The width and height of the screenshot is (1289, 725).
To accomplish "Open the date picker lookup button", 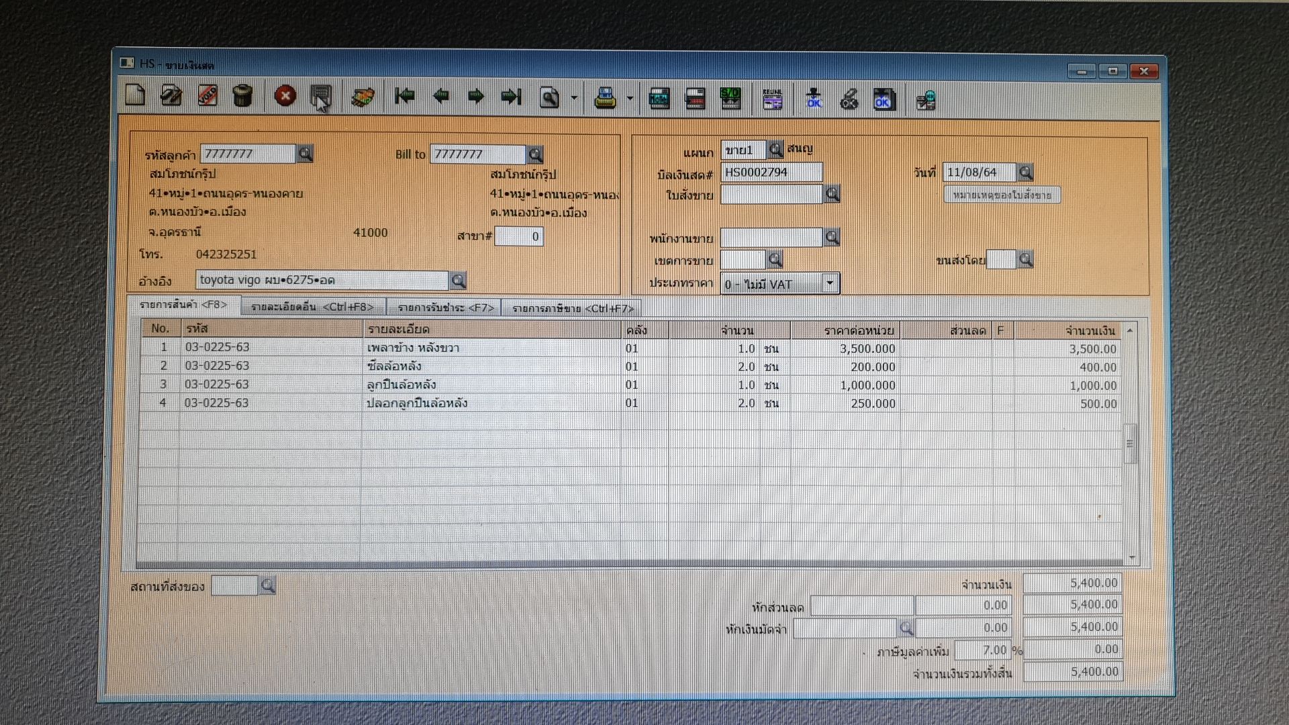I will point(1025,173).
